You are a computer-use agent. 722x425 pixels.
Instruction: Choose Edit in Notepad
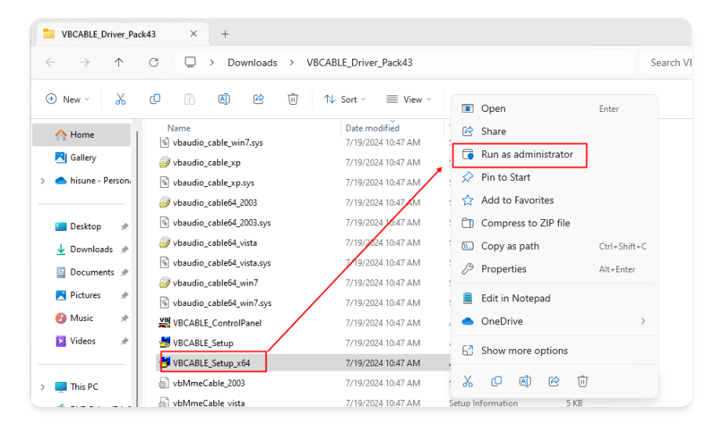(x=555, y=298)
